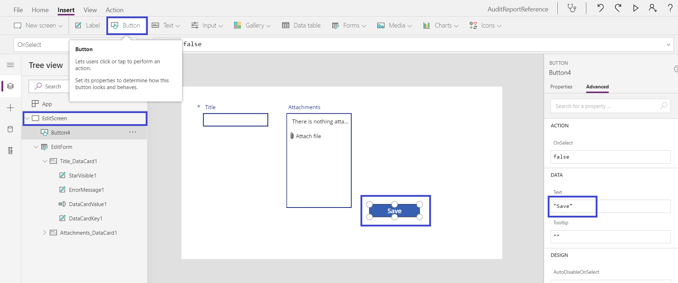Click the Tooltip property field
The width and height of the screenshot is (678, 283).
pos(610,237)
